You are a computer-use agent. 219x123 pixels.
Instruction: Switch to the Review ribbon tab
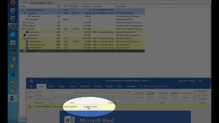click(109, 86)
